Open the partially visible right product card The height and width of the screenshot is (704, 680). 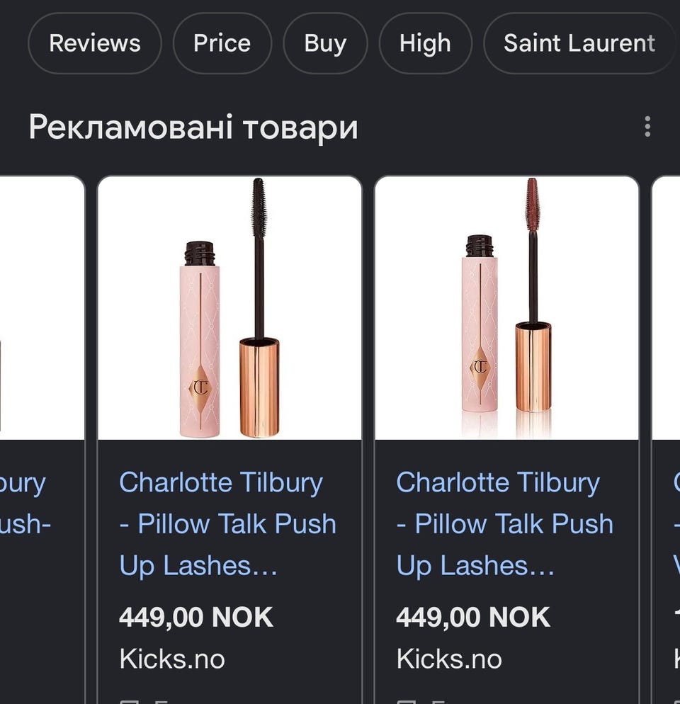(666, 440)
